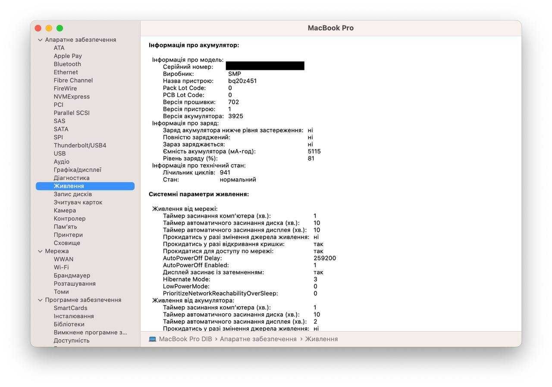Select Принтери in the sidebar
The height and width of the screenshot is (387, 552).
pos(68,235)
